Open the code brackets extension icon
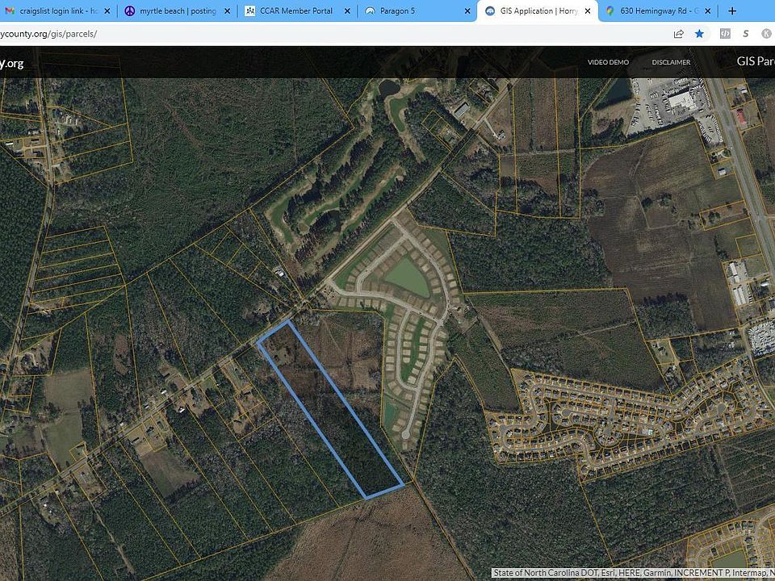Image resolution: width=775 pixels, height=581 pixels. point(725,34)
